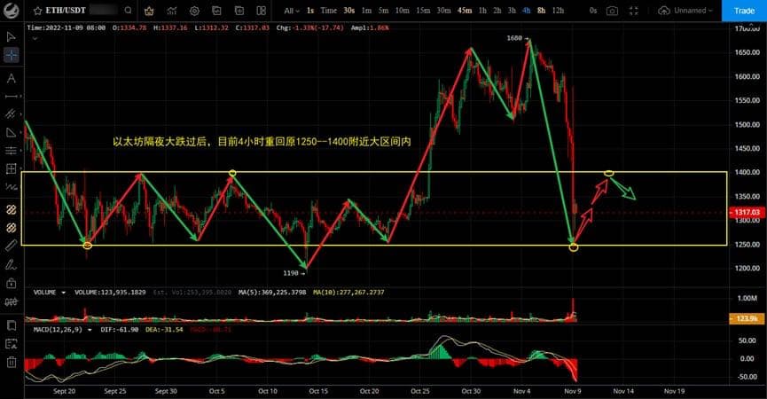
Task: Open the symbol search magnifier
Action: (x=129, y=11)
